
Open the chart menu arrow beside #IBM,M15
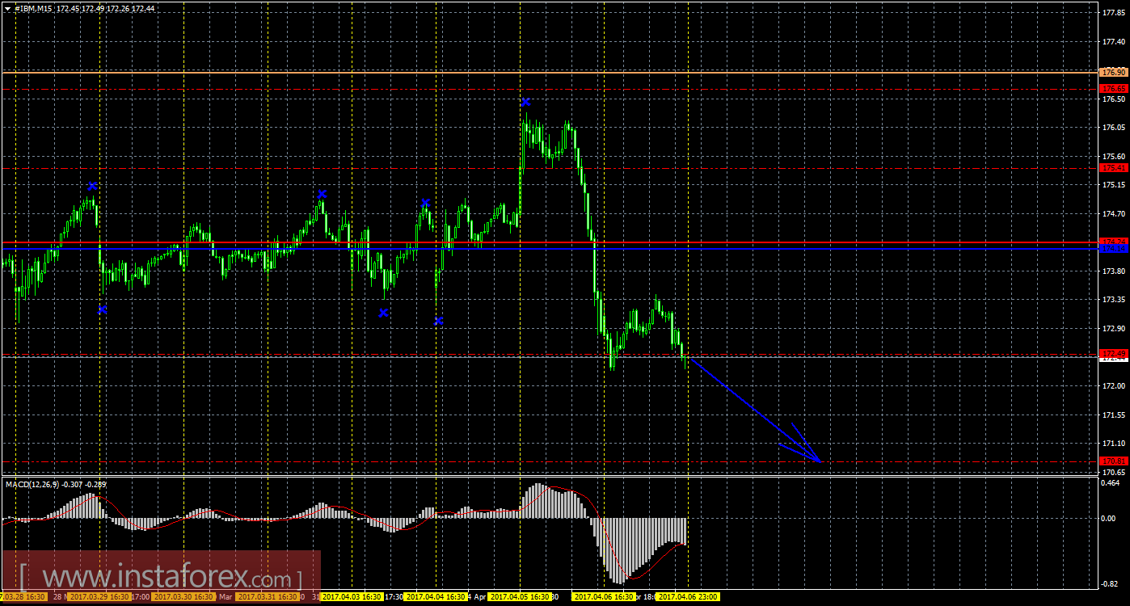7,8
